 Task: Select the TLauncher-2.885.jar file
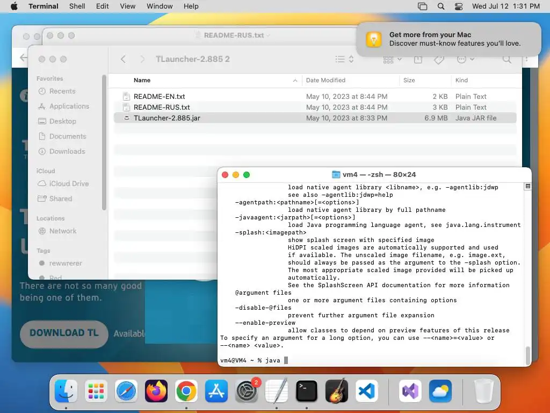(315, 118)
